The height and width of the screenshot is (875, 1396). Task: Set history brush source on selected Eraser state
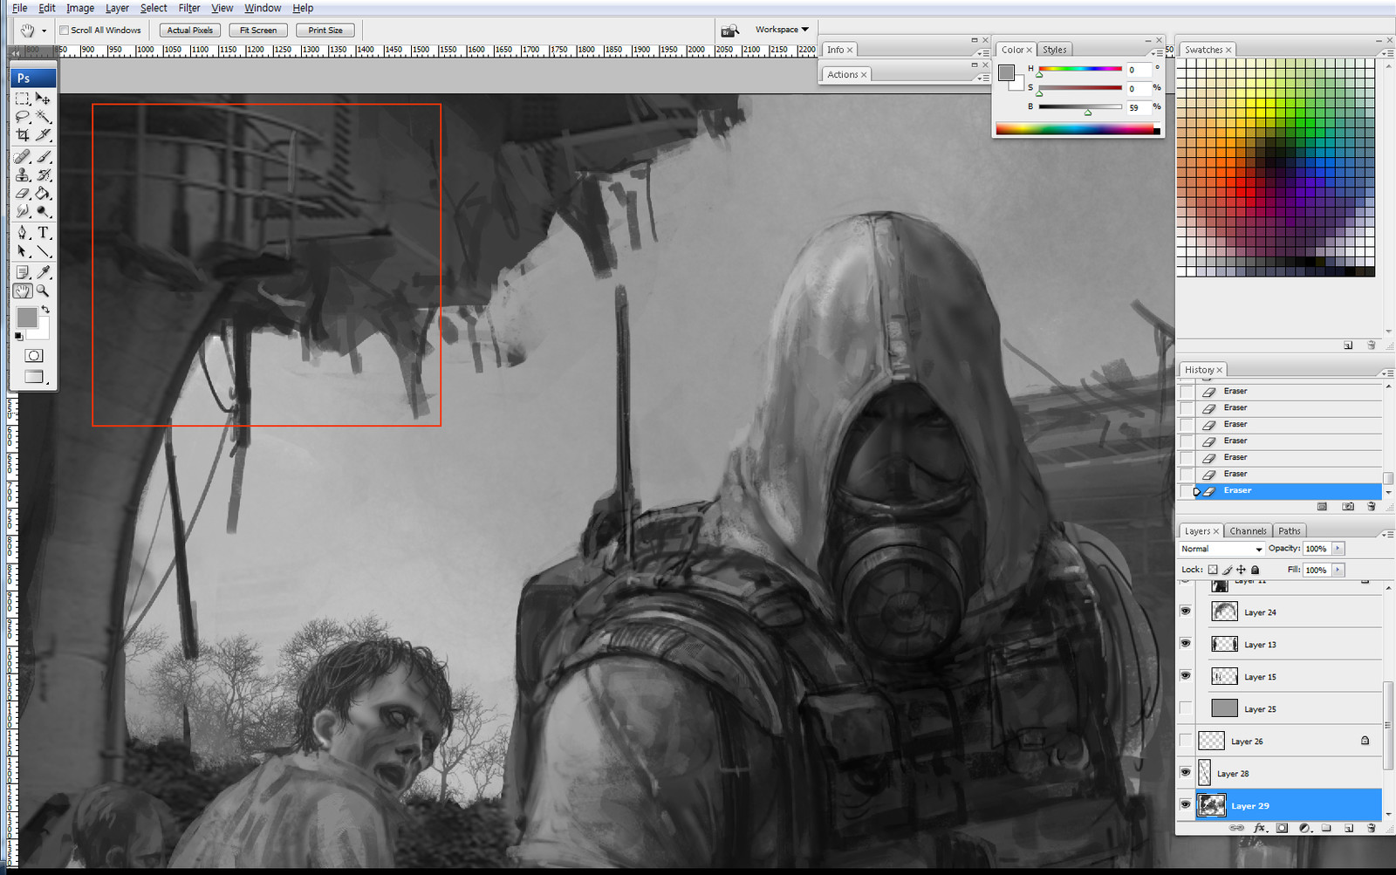[1187, 491]
